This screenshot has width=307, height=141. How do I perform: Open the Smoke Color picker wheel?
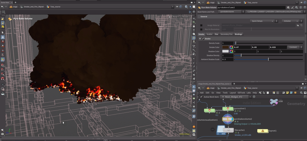pos(231,47)
